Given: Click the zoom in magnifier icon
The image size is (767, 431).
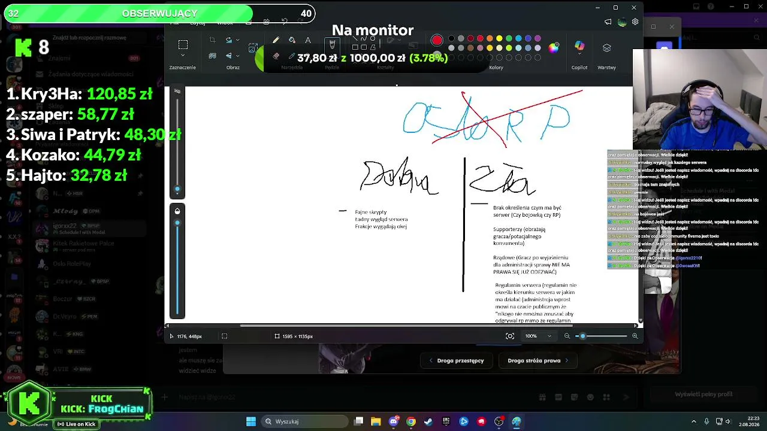Looking at the screenshot, I should pos(635,336).
